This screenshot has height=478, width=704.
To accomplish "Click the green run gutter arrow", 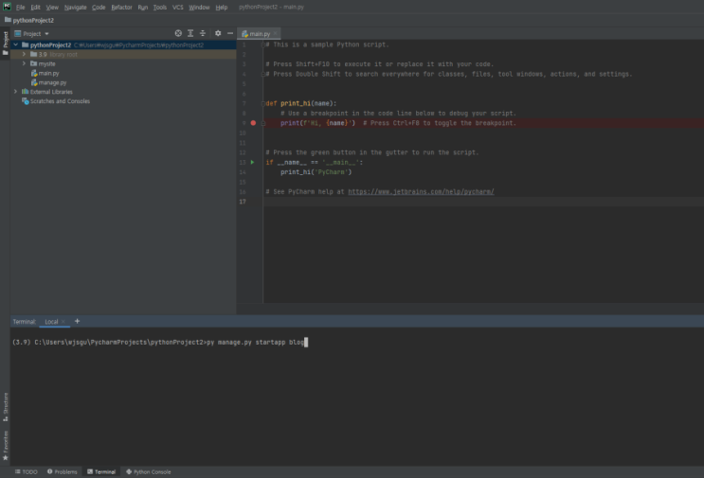I will coord(252,162).
